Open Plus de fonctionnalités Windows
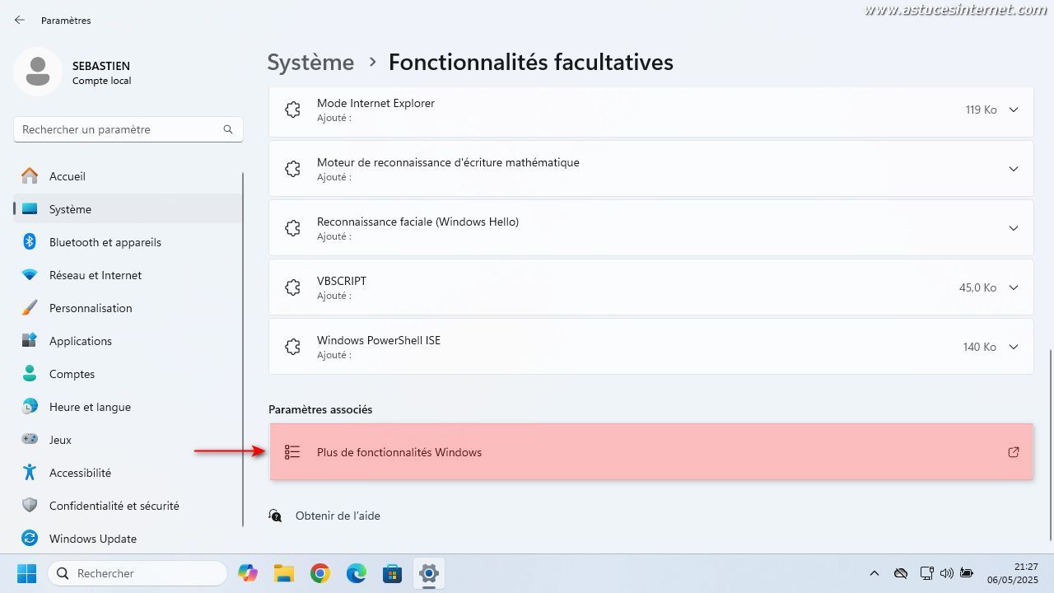 click(x=651, y=452)
